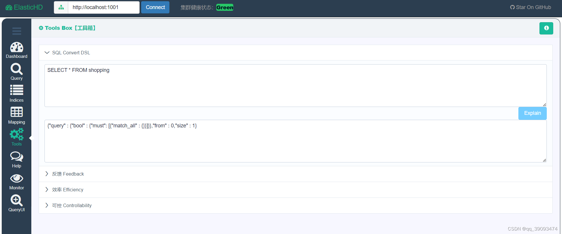Viewport: 562px width, 234px height.
Task: Collapse the SQL Convert DSL section
Action: (296, 53)
